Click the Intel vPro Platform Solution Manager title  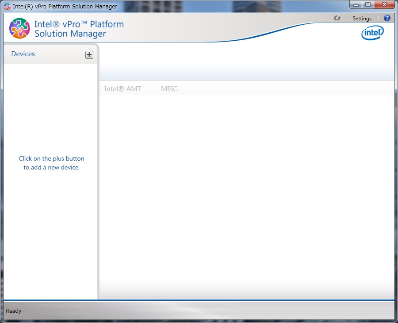[79, 29]
